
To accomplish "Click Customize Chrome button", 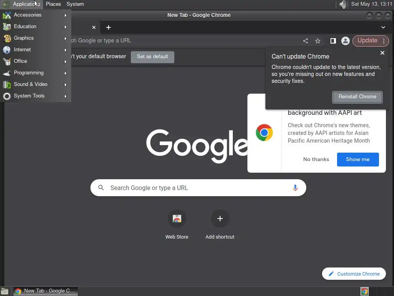I will coord(354,274).
